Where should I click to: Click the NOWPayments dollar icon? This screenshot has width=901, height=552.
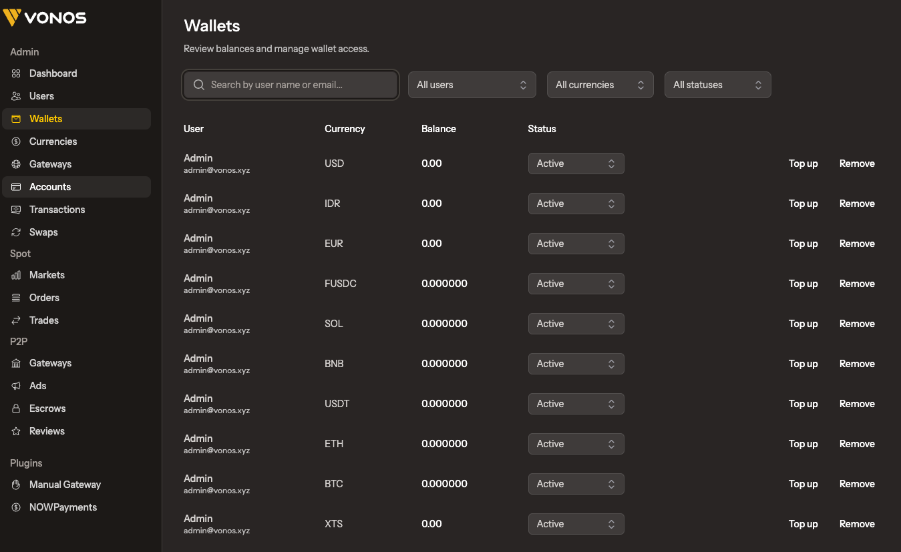click(16, 507)
